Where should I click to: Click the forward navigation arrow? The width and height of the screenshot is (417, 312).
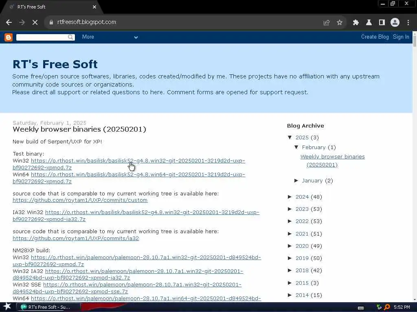coord(22,22)
